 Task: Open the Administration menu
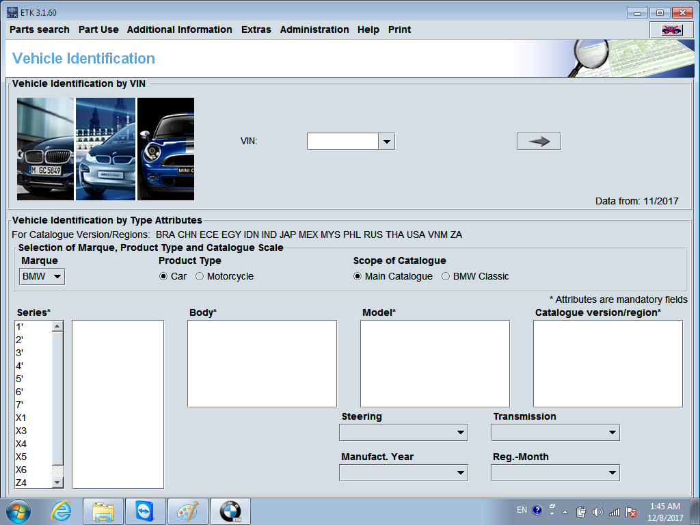(314, 29)
